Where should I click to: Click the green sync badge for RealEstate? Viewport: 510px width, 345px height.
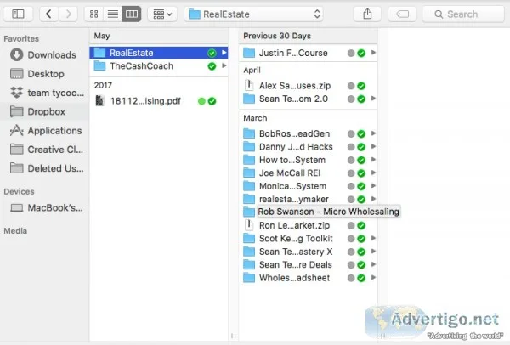pyautogui.click(x=212, y=53)
